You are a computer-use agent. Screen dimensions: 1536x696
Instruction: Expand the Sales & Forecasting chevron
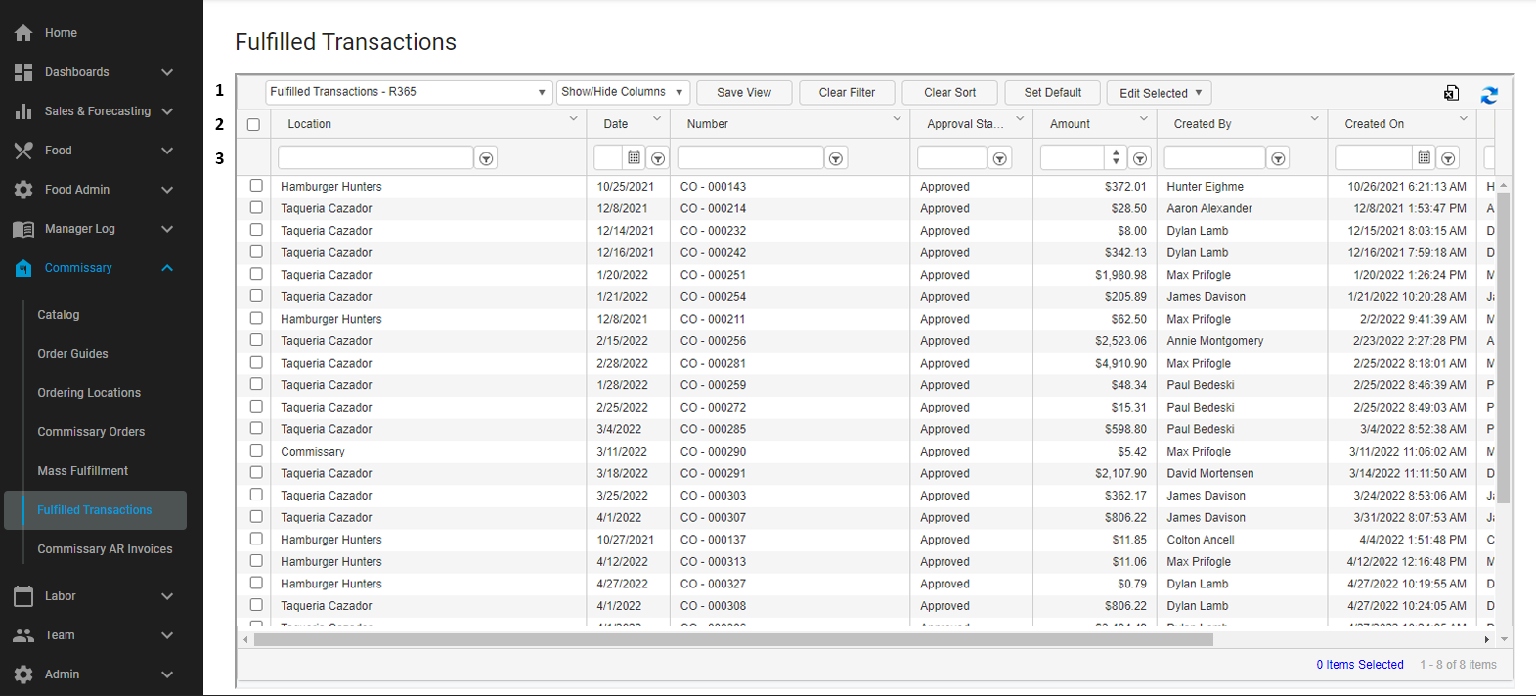[x=167, y=111]
